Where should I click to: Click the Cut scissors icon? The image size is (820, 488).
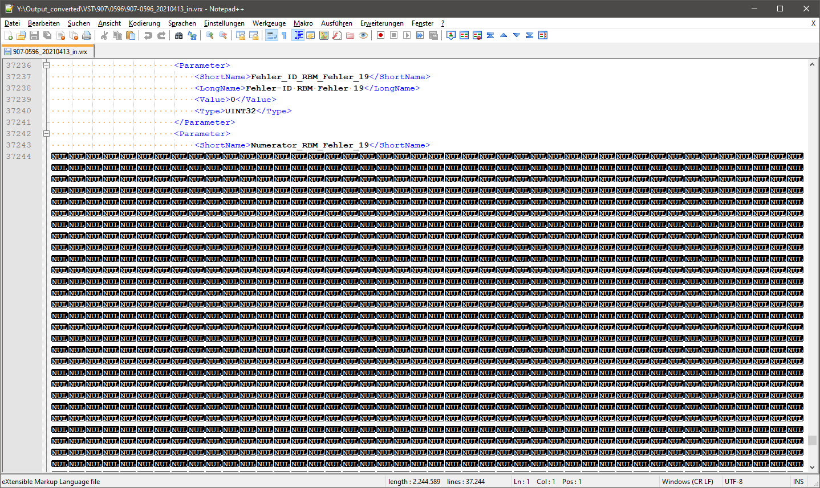tap(104, 35)
